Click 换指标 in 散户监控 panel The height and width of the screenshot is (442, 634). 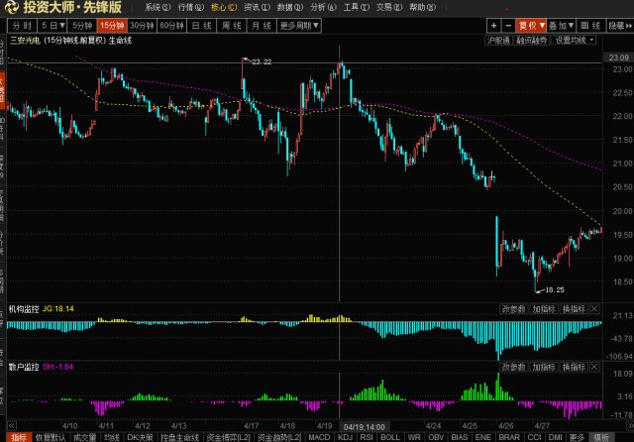(581, 367)
